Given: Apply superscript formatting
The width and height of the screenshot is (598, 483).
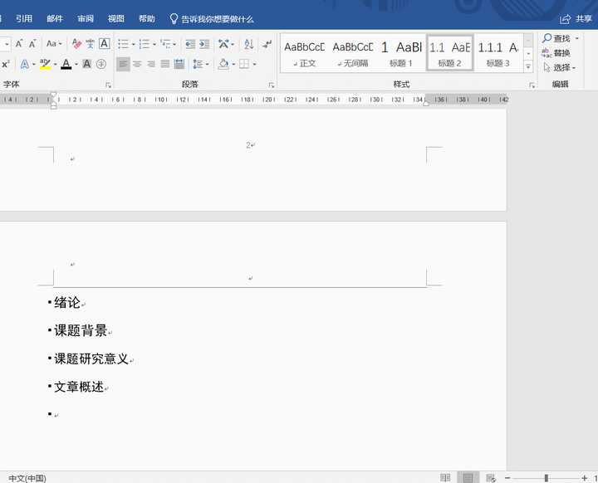Looking at the screenshot, I should 5,64.
